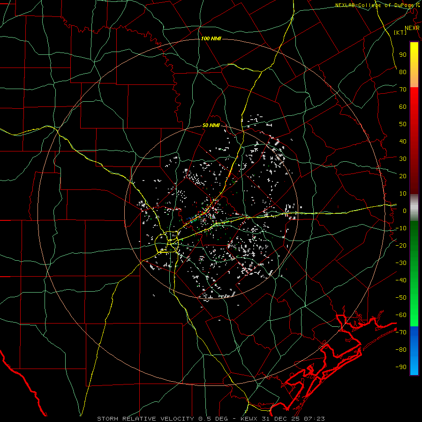Click the '100 NMI' range ring label

[x=211, y=38]
